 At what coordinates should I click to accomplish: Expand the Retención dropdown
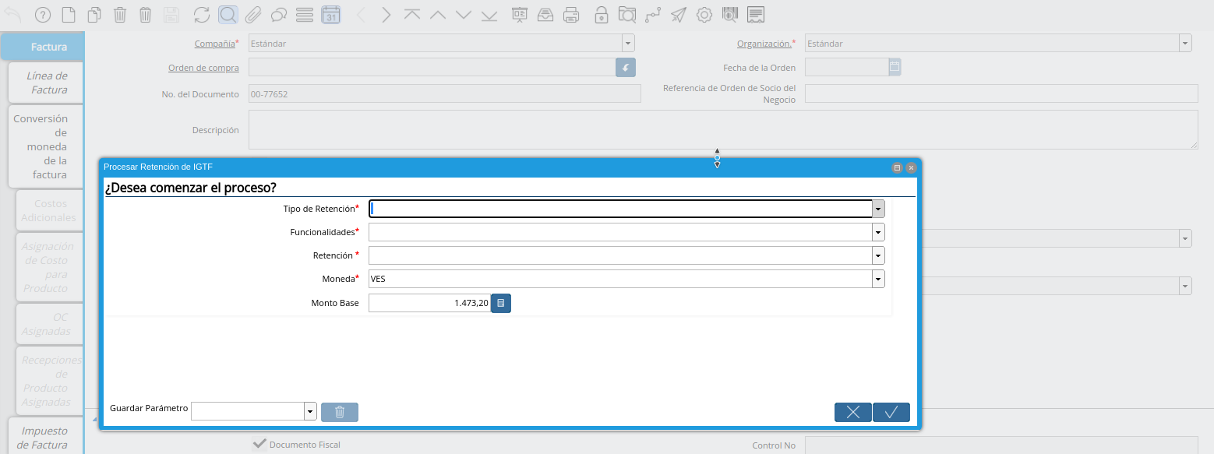(x=878, y=255)
